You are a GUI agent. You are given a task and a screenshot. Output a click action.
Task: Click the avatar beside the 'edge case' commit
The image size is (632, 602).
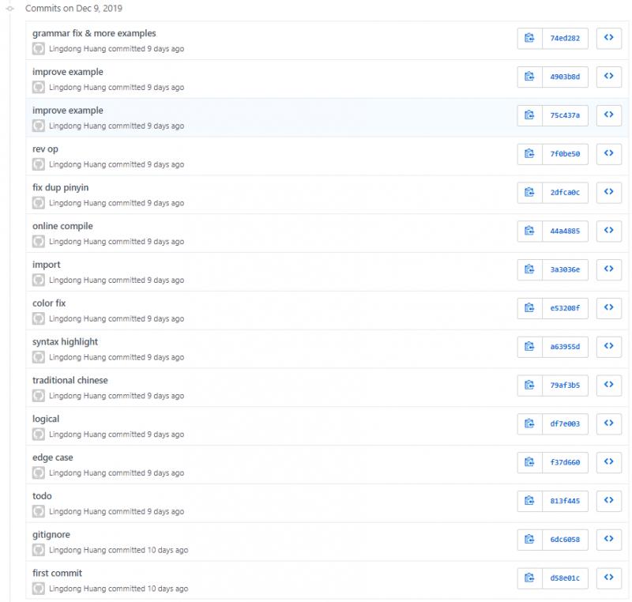point(39,472)
